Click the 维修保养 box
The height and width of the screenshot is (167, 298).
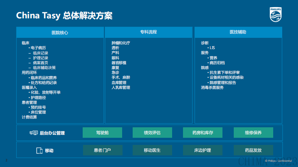(253, 133)
